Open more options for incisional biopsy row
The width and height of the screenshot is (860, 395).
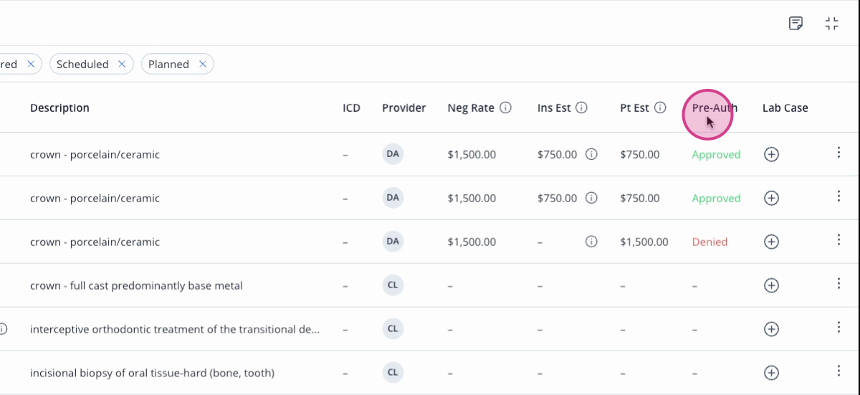click(x=838, y=371)
